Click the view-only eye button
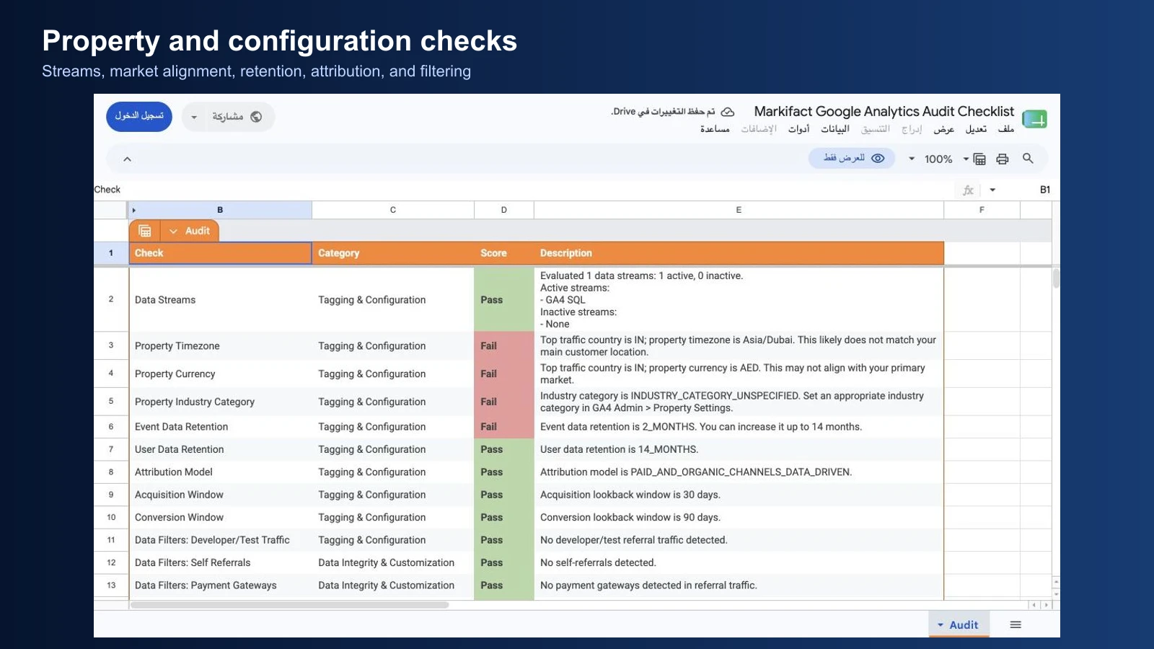The height and width of the screenshot is (649, 1154). coord(852,158)
